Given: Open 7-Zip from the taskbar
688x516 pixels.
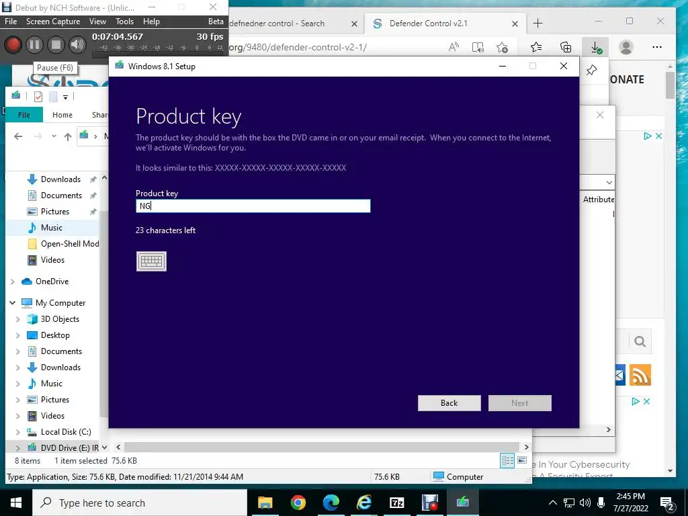Looking at the screenshot, I should (x=396, y=503).
